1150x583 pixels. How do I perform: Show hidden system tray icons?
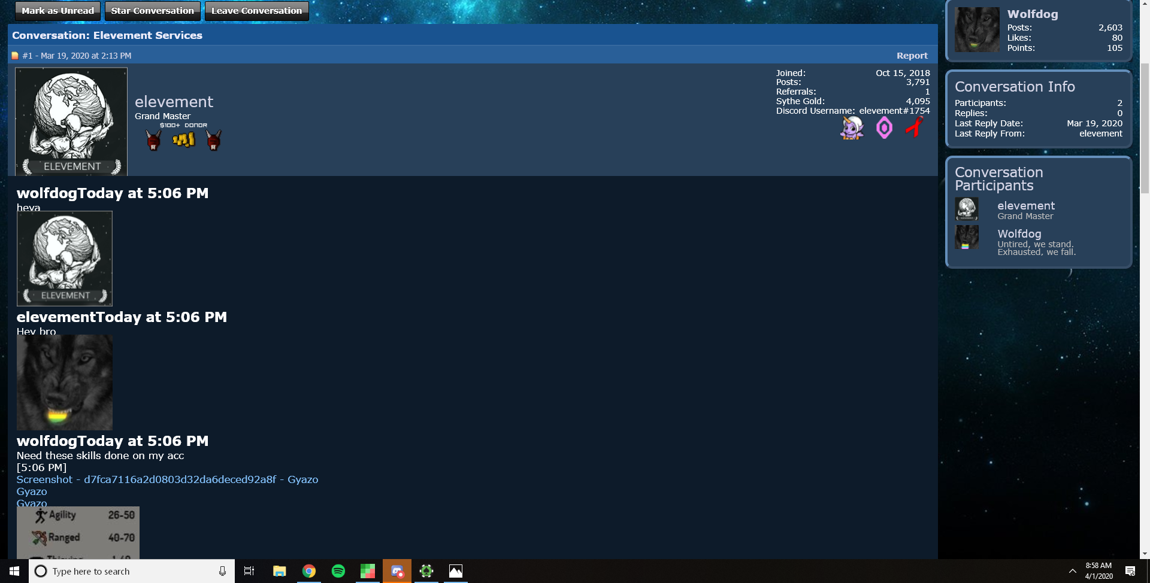click(x=1072, y=571)
